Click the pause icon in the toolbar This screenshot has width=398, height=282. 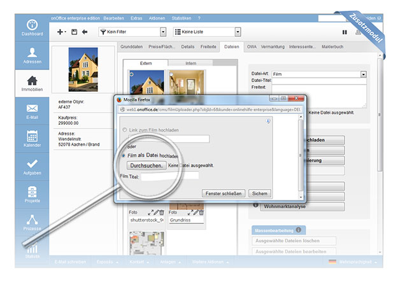point(345,32)
